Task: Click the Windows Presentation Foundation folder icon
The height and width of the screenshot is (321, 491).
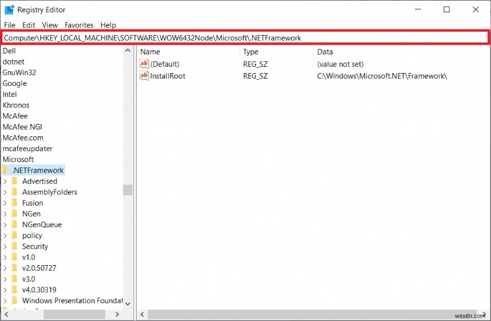Action: click(14, 300)
